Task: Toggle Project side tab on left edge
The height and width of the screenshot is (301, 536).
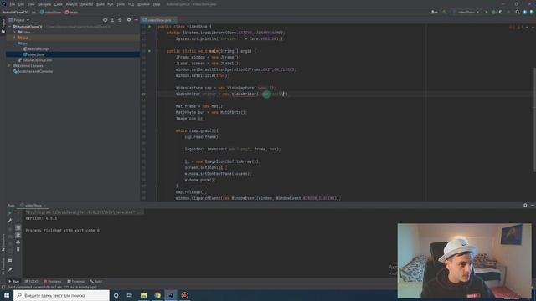Action: (x=3, y=26)
